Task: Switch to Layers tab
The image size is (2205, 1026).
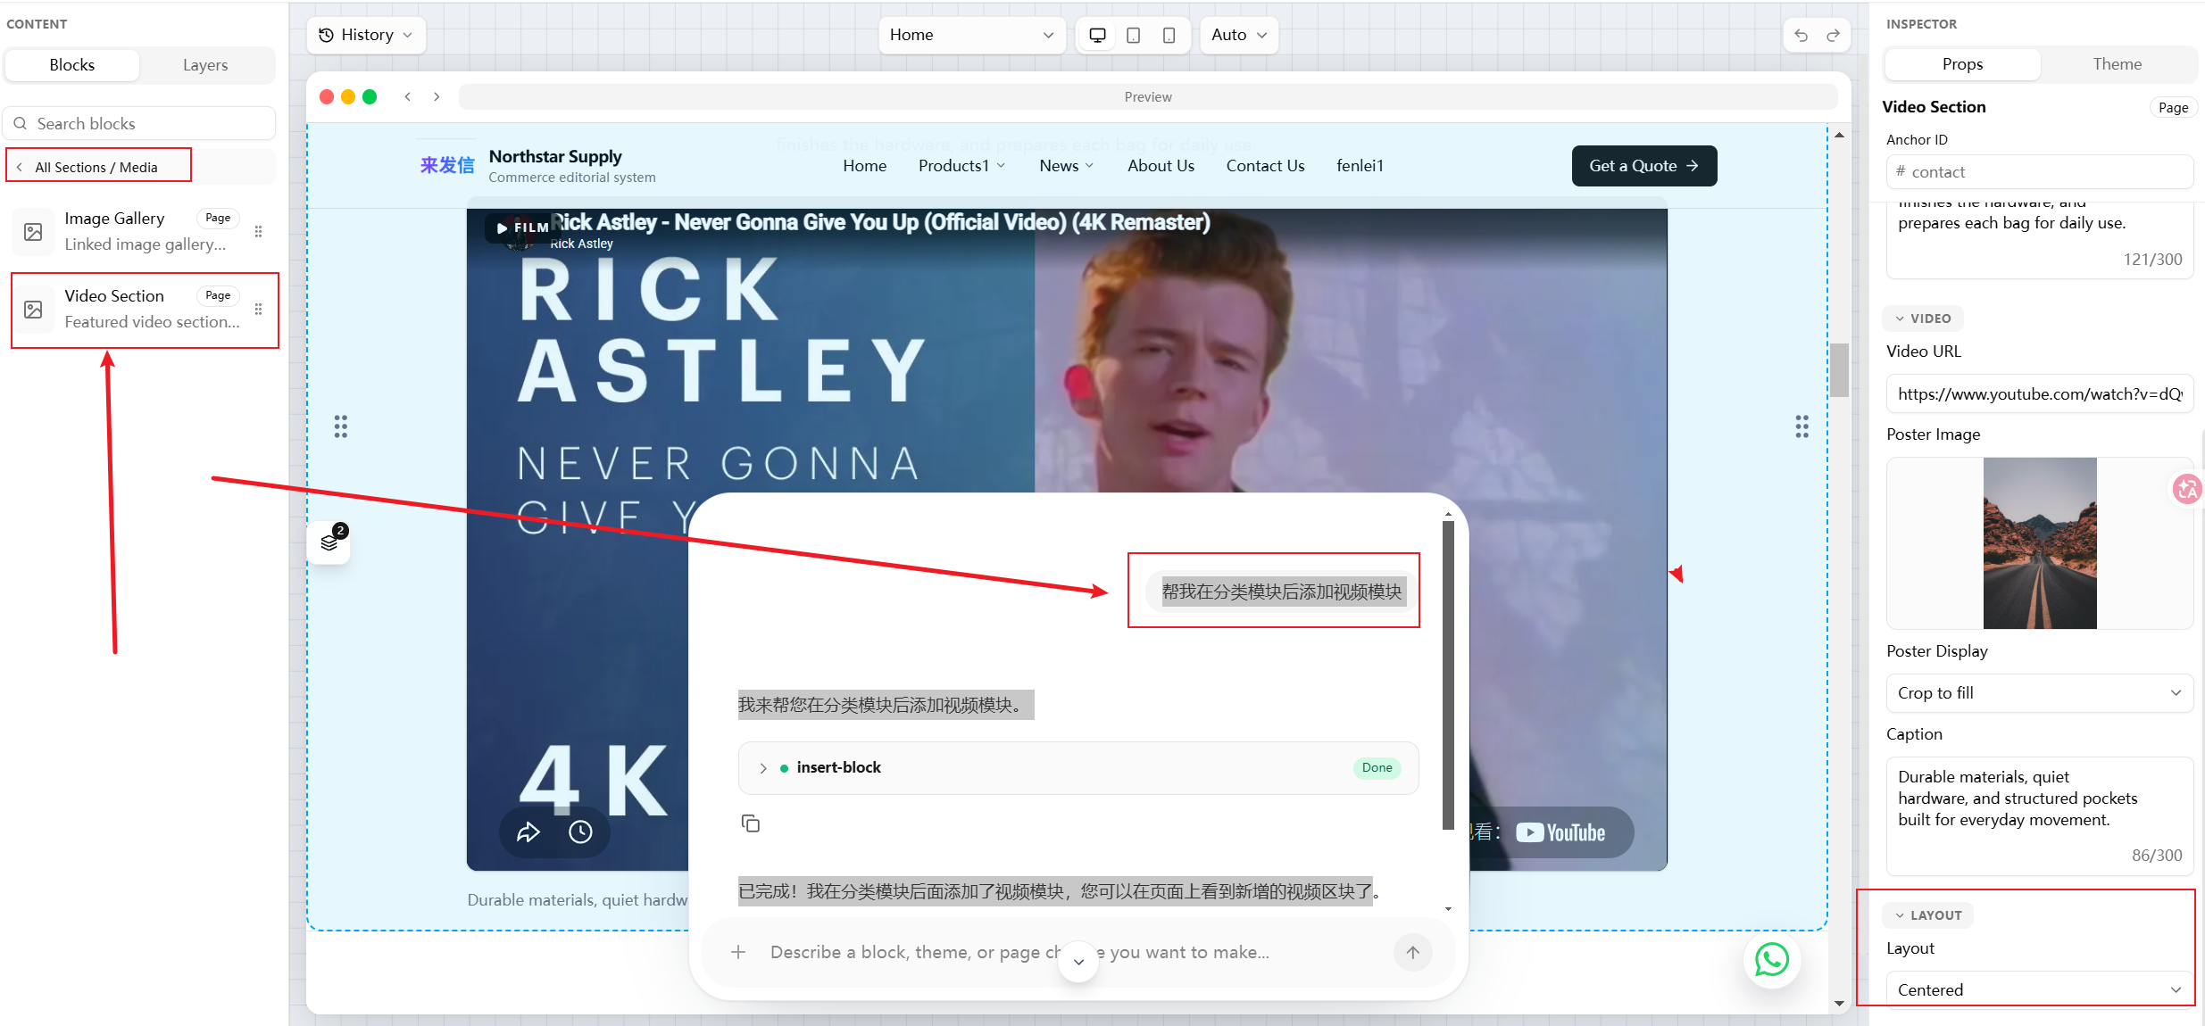Action: coord(205,65)
